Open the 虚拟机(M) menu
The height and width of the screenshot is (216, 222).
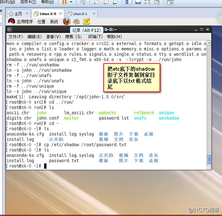(7, 2)
